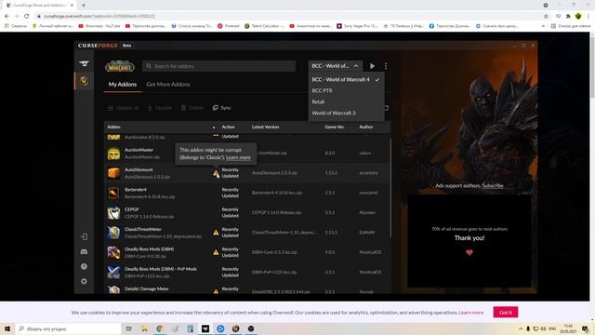
Task: Bookmark this page with the star icon
Action: (x=546, y=16)
